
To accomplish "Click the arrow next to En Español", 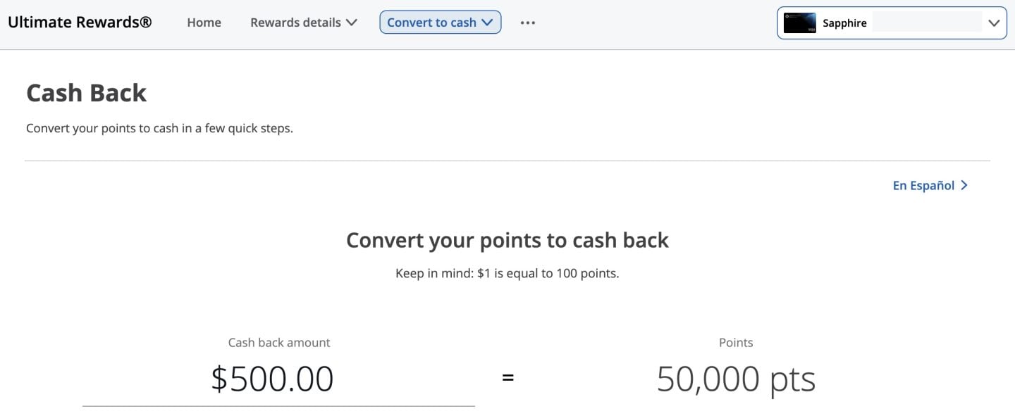I will pos(965,186).
